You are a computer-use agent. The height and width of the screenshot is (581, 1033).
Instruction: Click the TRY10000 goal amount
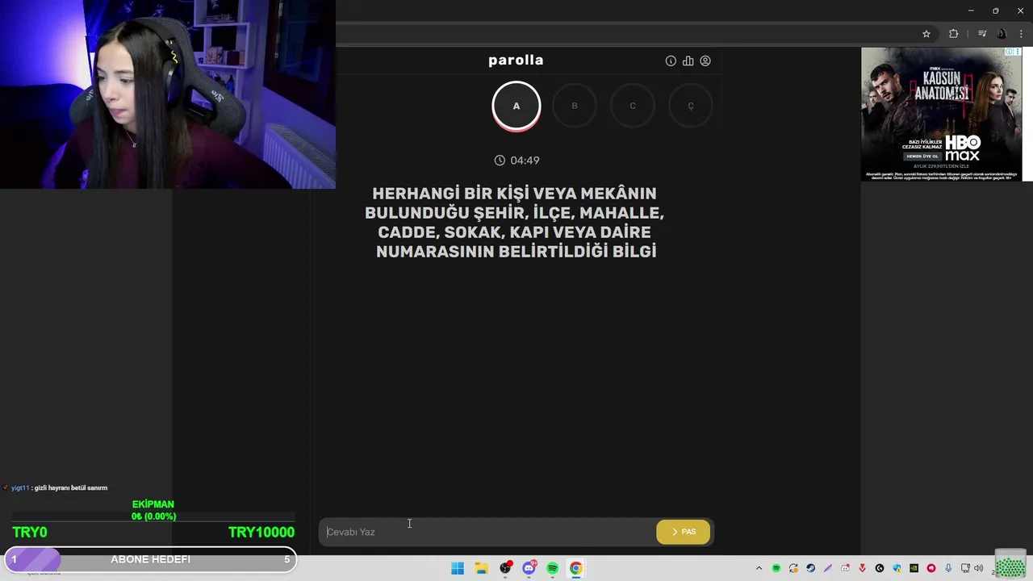261,532
